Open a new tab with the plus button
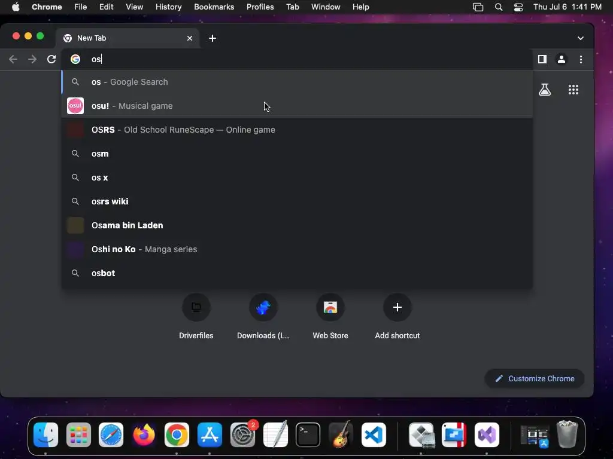Screen dimensions: 613x459 click(213, 38)
